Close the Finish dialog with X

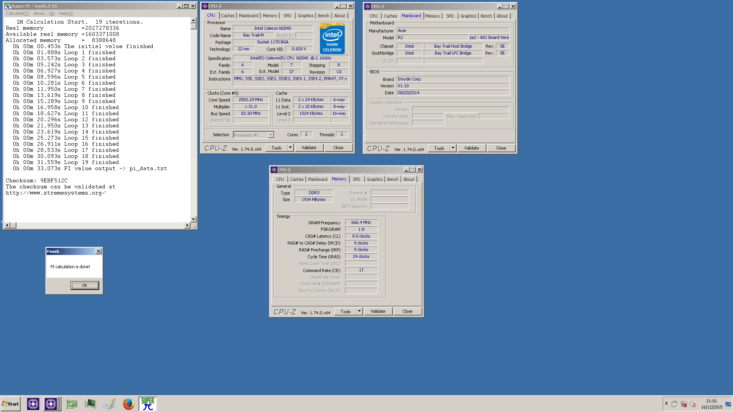[x=98, y=251]
